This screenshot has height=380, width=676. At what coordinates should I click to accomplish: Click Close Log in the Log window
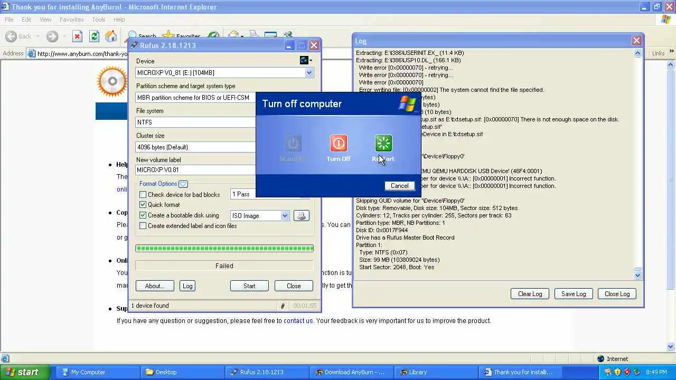pos(617,294)
